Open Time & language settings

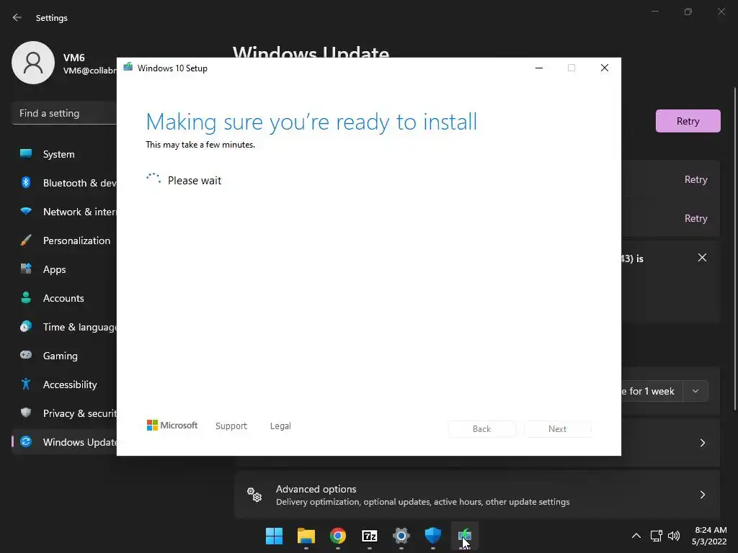pyautogui.click(x=64, y=327)
